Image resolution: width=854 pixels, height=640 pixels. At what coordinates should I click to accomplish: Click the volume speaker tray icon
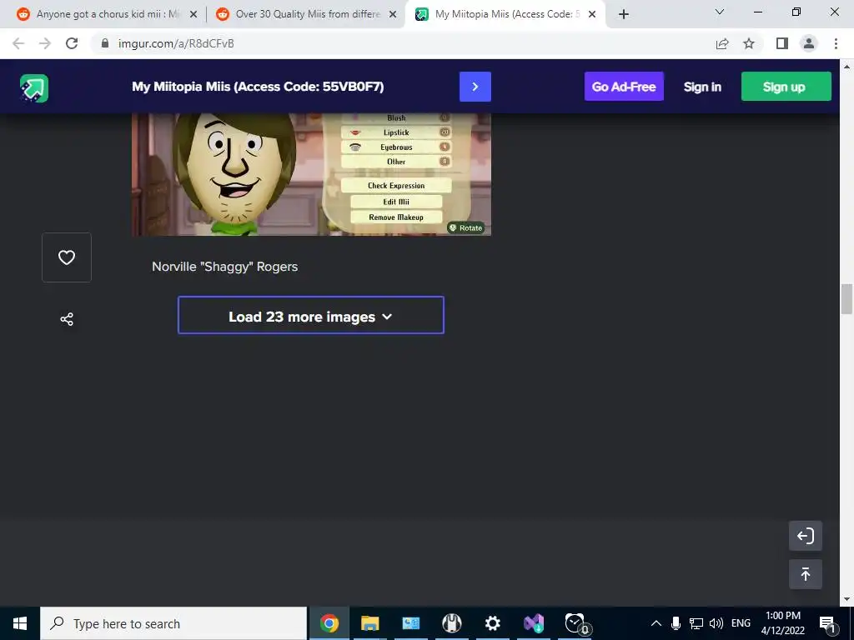[716, 623]
